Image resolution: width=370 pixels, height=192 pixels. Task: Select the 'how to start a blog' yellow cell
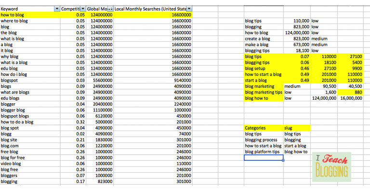(x=263, y=74)
